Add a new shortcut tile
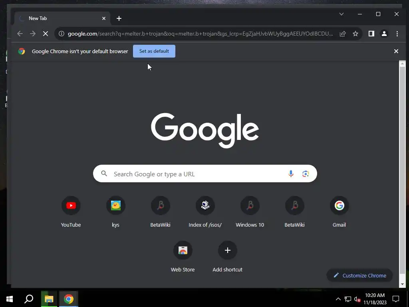The image size is (409, 307). [x=227, y=257]
